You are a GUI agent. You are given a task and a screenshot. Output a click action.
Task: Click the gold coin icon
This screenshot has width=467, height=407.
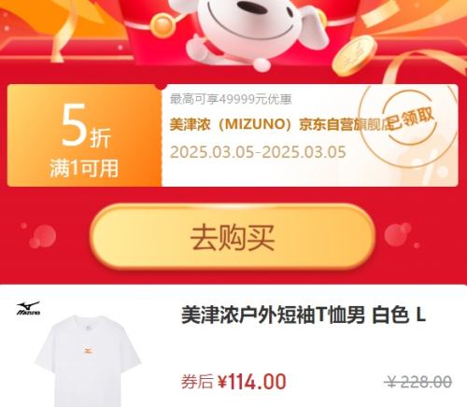354,55
